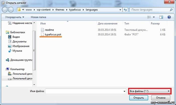Click the Forward navigation arrow button
This screenshot has width=176, height=105.
(11, 10)
